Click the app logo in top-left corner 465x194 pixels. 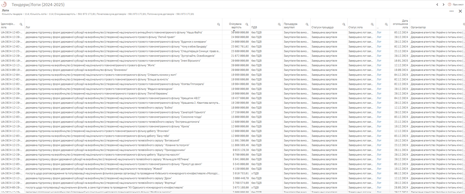[x=4, y=4]
